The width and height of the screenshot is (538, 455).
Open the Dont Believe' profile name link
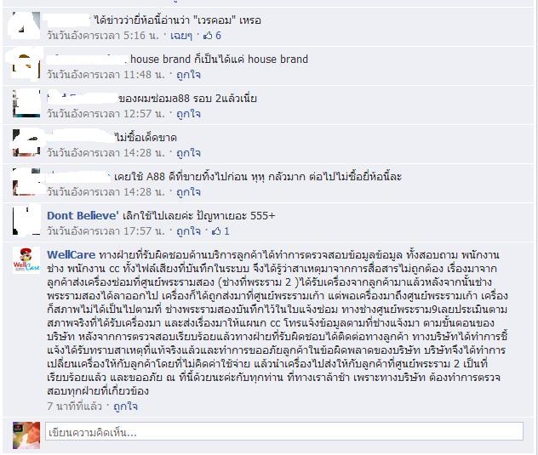tap(83, 216)
